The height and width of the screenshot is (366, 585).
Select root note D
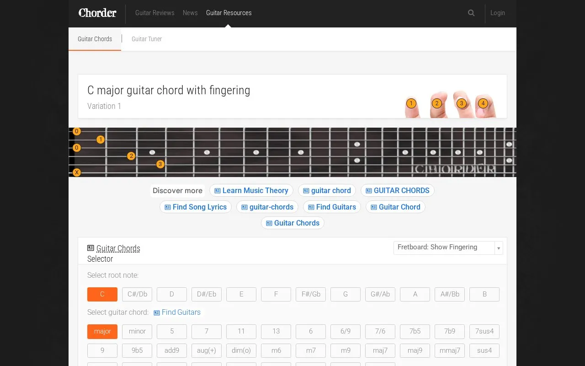click(x=172, y=294)
